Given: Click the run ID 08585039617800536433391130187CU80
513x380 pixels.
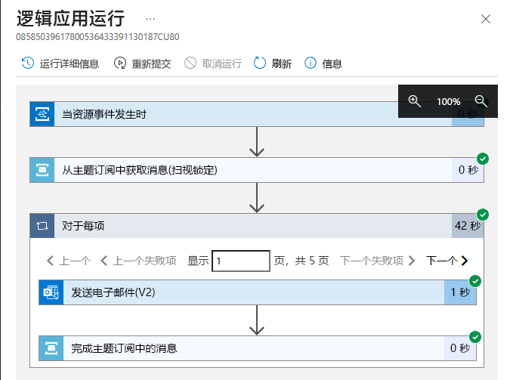Looking at the screenshot, I should pos(97,36).
